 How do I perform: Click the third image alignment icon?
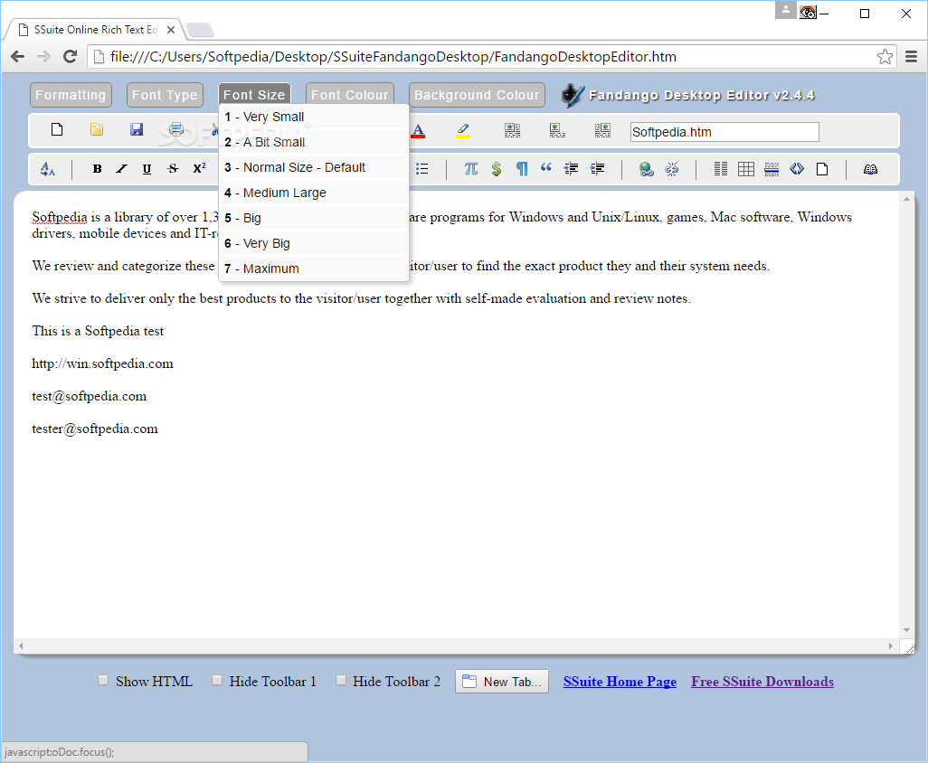[602, 130]
